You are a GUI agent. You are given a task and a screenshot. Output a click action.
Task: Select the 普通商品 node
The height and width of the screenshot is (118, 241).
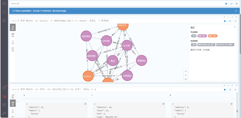coord(142,60)
